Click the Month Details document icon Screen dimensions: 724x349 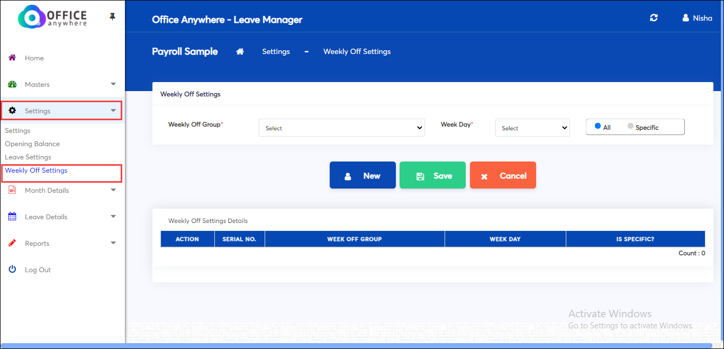[x=12, y=190]
